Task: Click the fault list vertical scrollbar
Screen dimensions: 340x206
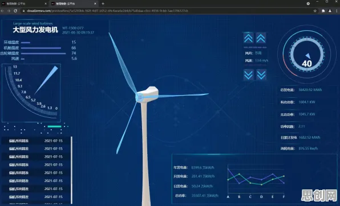Action: tap(71, 170)
